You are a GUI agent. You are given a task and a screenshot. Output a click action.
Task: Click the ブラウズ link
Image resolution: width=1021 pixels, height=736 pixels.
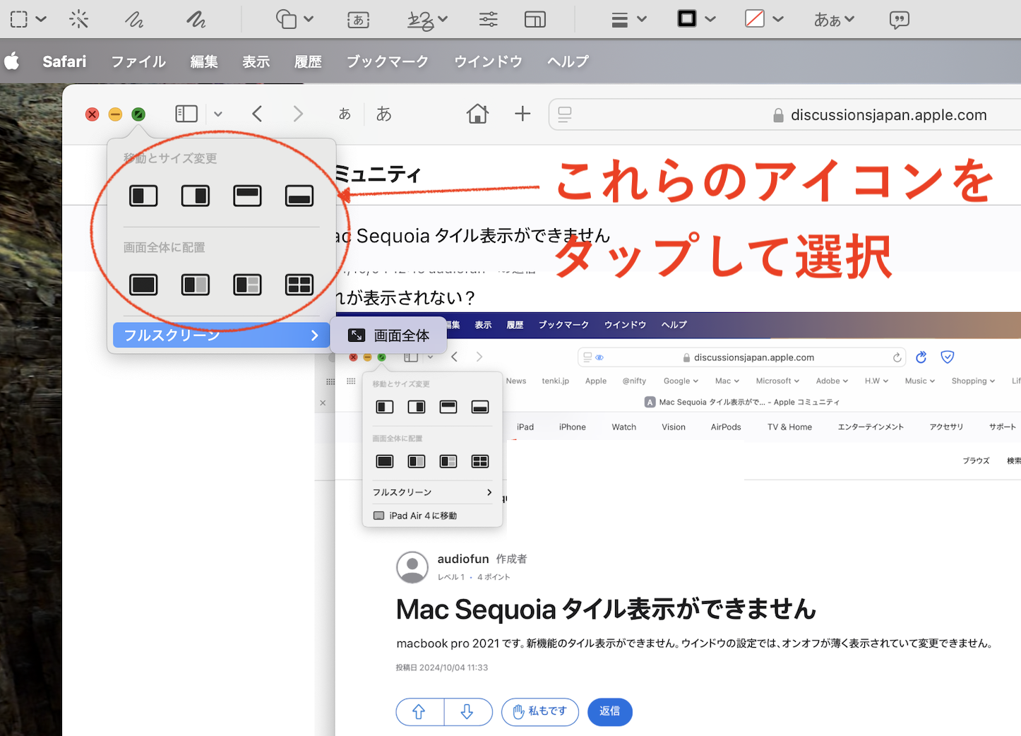click(x=976, y=461)
